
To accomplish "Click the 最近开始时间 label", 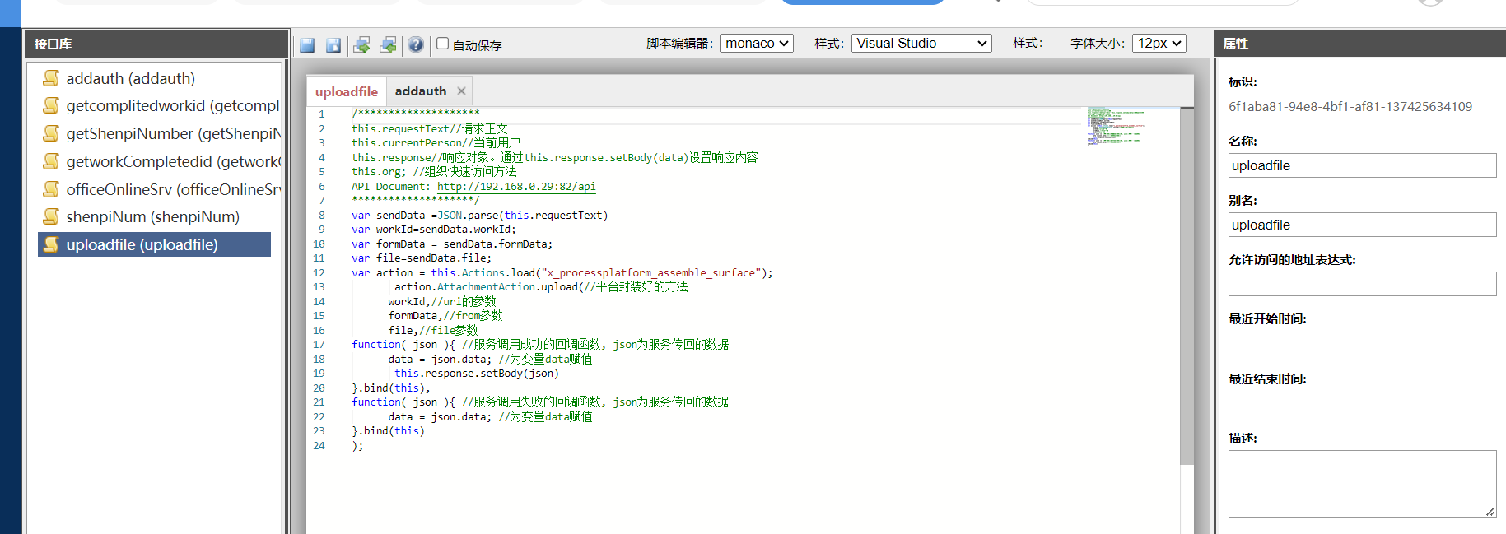I will [x=1267, y=319].
